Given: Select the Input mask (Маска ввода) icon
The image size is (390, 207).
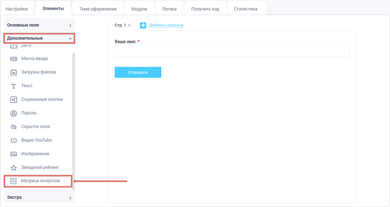Looking at the screenshot, I should (x=13, y=59).
